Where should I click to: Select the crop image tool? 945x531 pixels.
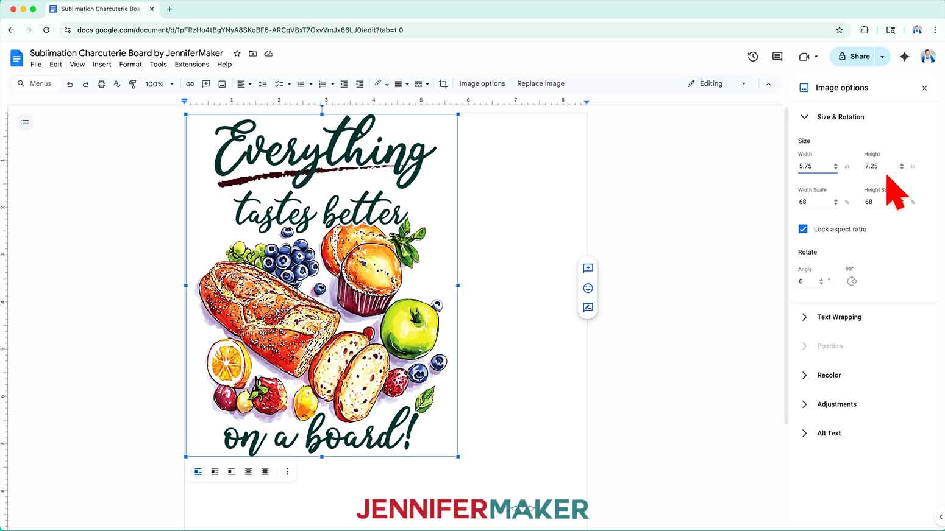(x=443, y=84)
